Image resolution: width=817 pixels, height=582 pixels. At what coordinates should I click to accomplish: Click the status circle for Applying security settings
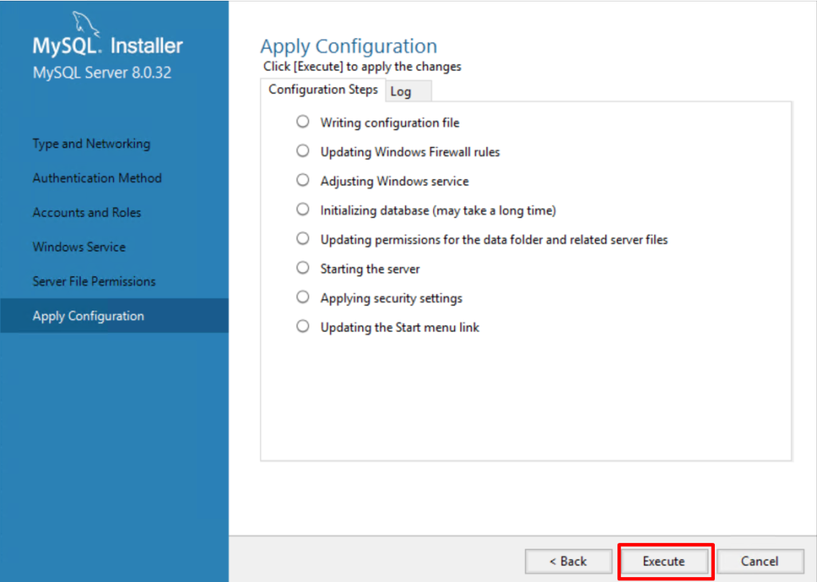pyautogui.click(x=302, y=297)
